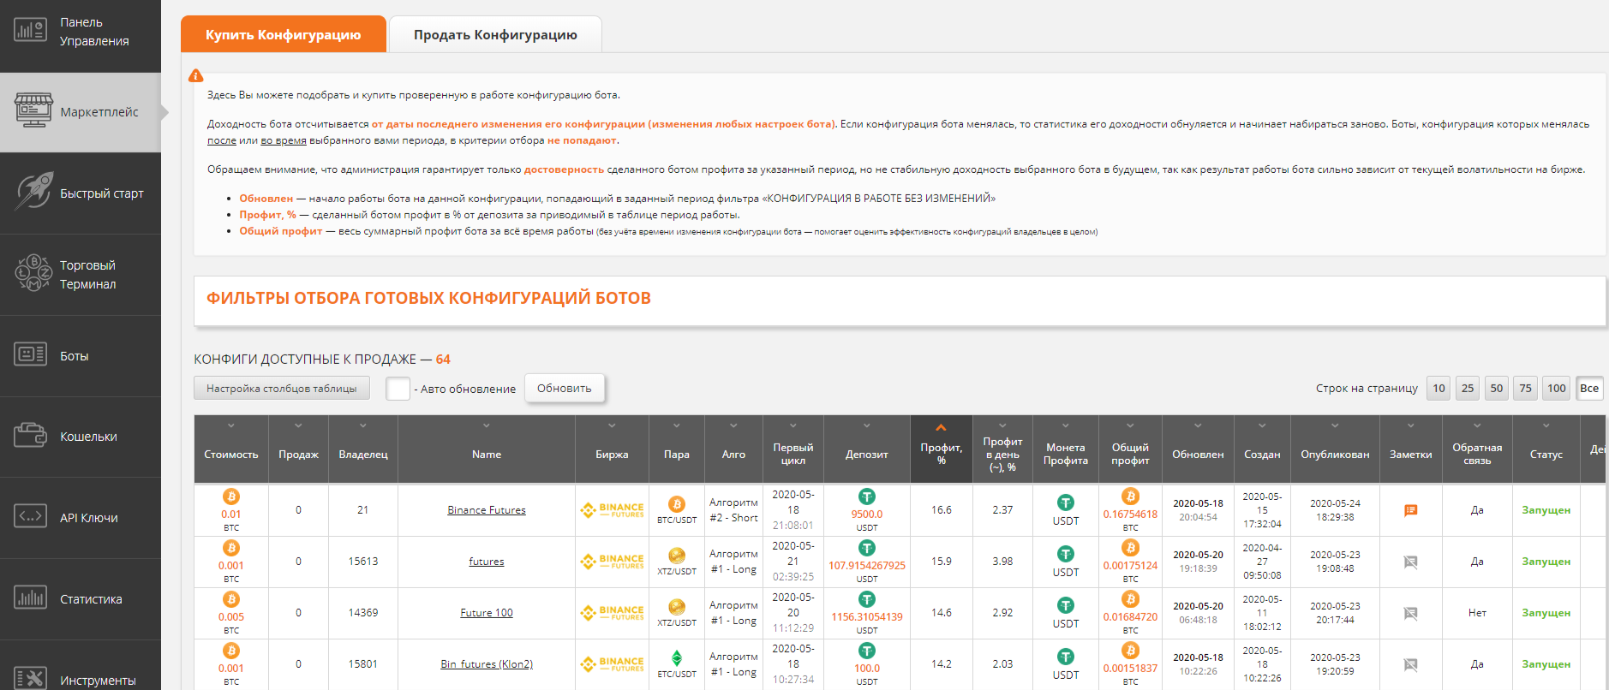Click the Быстрый старт rocket icon
This screenshot has height=690, width=1609.
33,192
